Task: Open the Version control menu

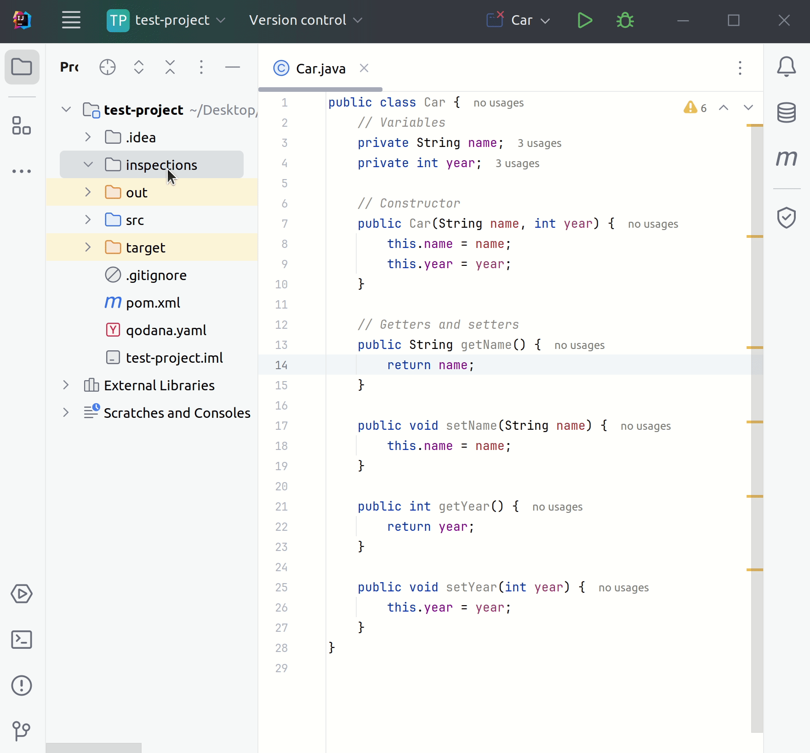Action: point(305,20)
